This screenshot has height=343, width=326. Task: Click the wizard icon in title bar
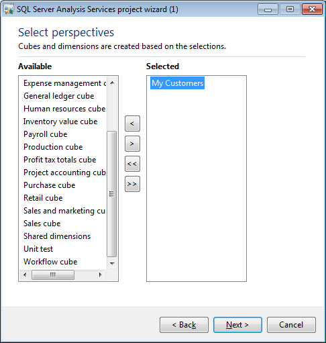[9, 9]
